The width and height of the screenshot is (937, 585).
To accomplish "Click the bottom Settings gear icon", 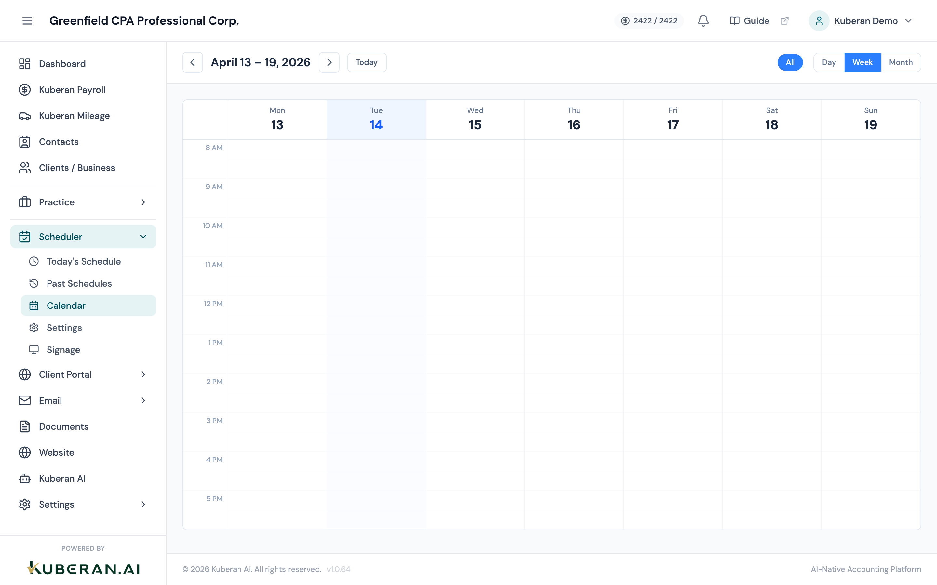I will tap(25, 504).
